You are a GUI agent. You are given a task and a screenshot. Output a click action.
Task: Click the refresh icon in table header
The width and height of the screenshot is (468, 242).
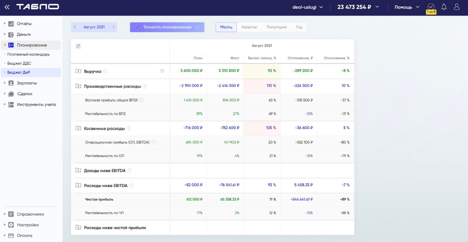pyautogui.click(x=78, y=46)
